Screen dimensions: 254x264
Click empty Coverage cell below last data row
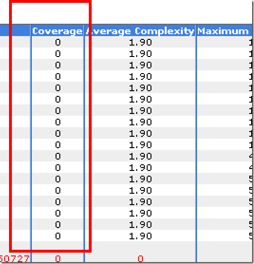(x=58, y=247)
